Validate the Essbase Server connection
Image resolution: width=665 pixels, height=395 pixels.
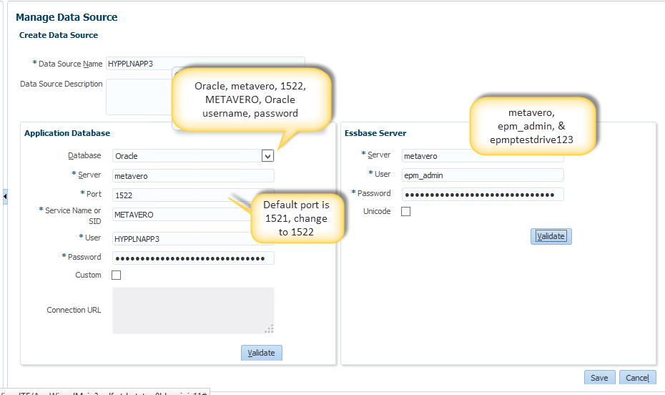coord(551,236)
